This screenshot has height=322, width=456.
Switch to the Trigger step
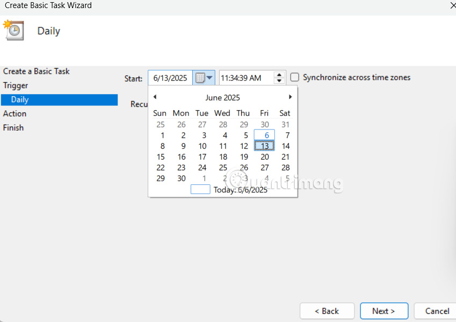coord(16,85)
